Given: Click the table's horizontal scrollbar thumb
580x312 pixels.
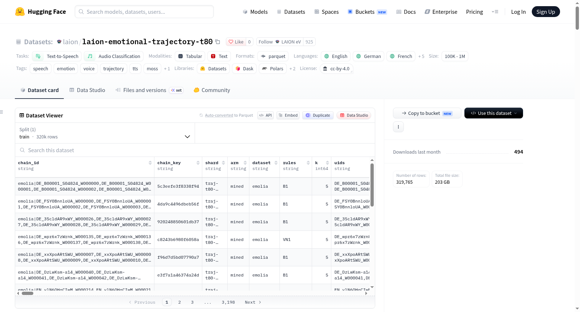Looking at the screenshot, I should tap(28, 294).
